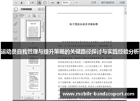
Task: Collapse the thumbnails panel with double-arrow
Action: (x=39, y=9)
